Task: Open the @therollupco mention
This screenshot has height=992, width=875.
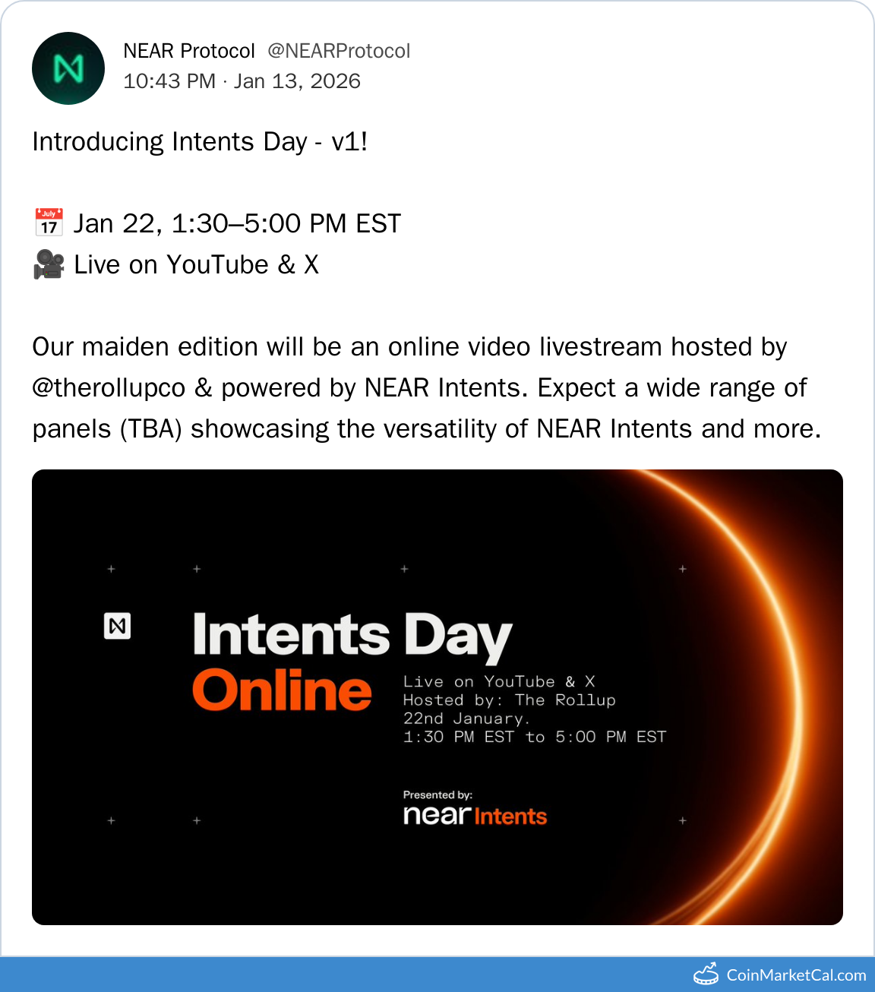Action: point(109,388)
